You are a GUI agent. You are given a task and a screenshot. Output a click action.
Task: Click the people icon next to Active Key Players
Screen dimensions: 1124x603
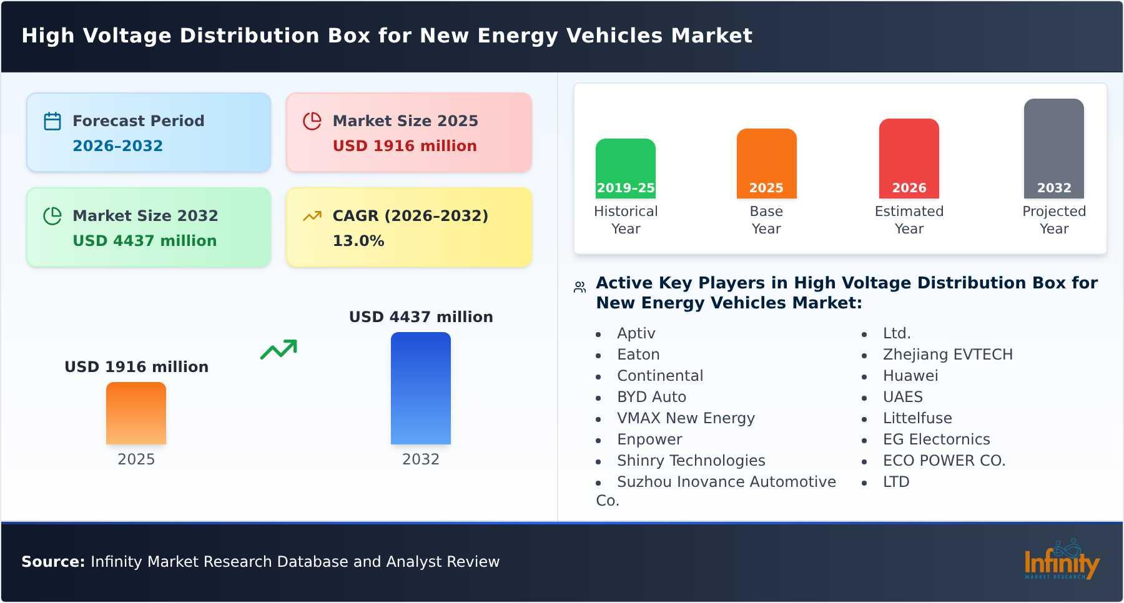tap(579, 287)
